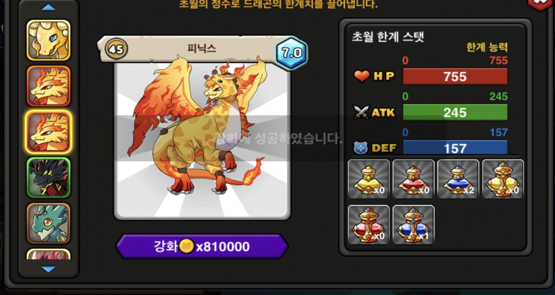Click the 7.0 hexagon grade badge
The height and width of the screenshot is (295, 555).
pos(292,53)
